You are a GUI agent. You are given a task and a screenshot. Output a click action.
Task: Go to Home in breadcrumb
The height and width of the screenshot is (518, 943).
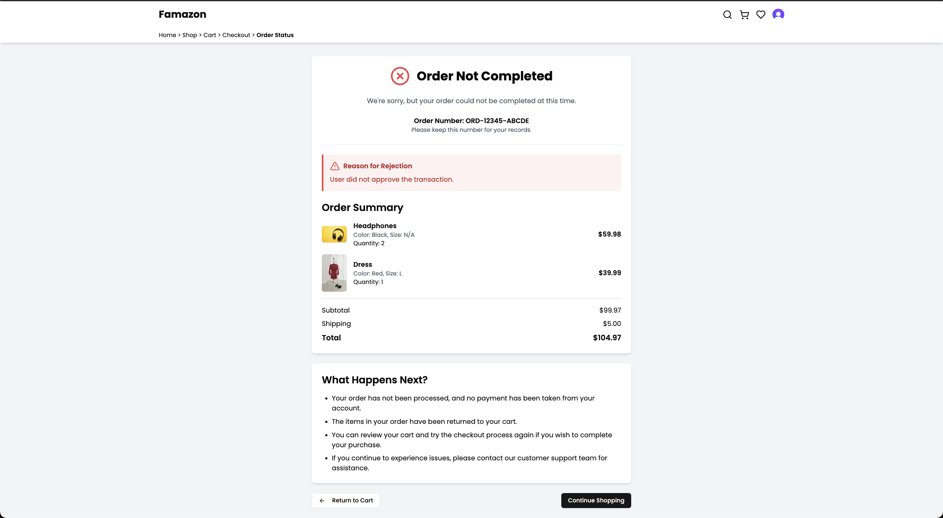pyautogui.click(x=167, y=35)
